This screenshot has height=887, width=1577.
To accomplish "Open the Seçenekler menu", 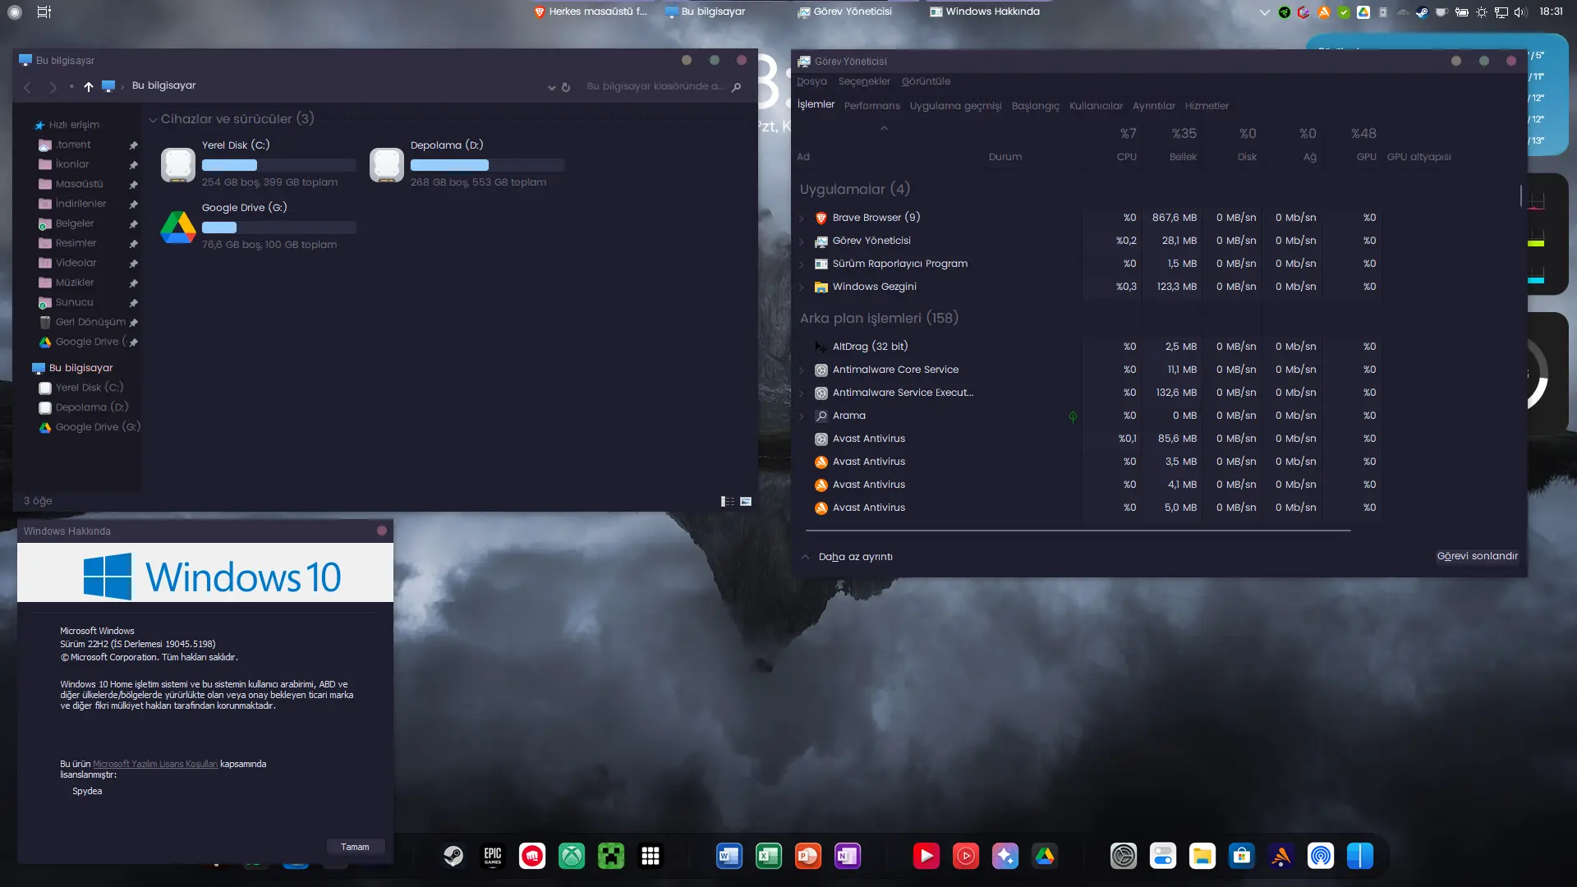I will pyautogui.click(x=864, y=81).
